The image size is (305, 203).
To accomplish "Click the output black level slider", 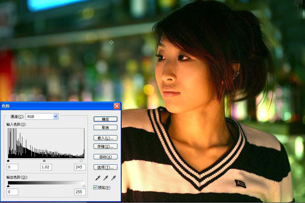I will (8, 186).
